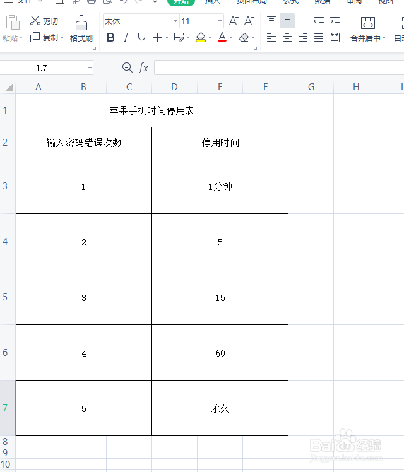Viewport: 404px width, 472px height.
Task: Click the fx insert function button
Action: click(143, 68)
